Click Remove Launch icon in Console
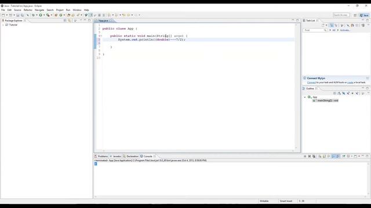 (310, 157)
